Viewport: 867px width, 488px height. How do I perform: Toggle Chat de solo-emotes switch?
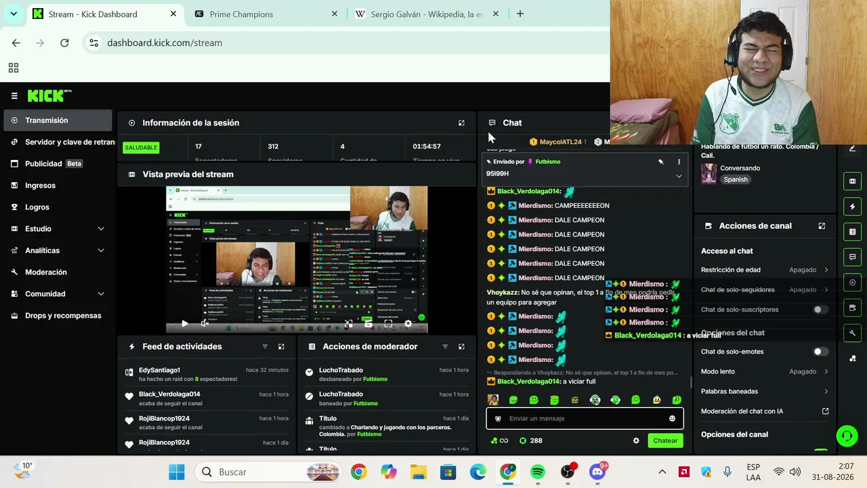820,352
